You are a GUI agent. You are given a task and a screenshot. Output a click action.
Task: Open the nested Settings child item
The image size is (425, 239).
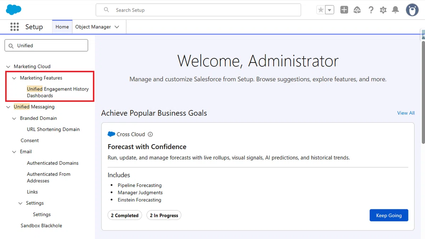(42, 215)
